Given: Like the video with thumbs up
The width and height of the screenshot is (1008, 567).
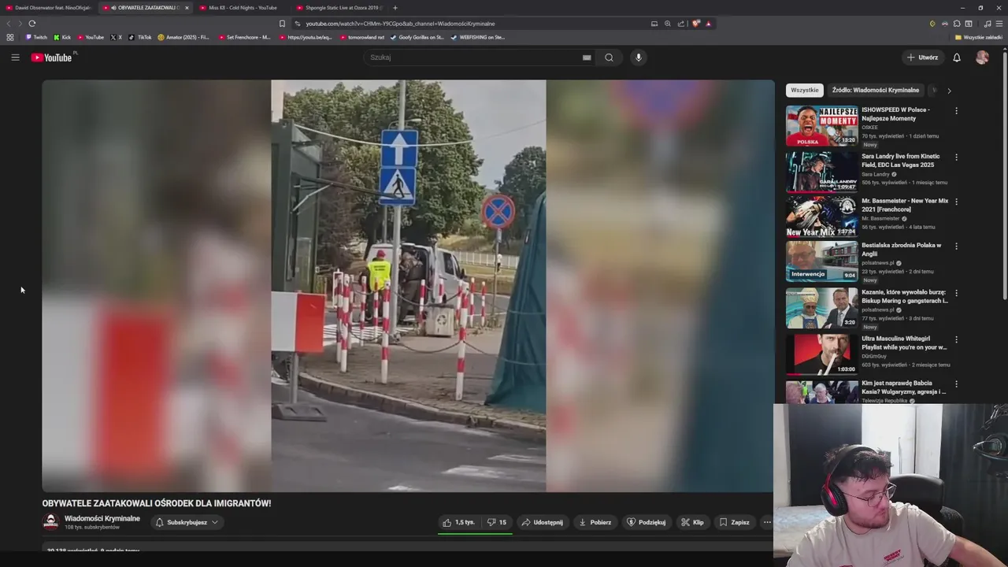Looking at the screenshot, I should pyautogui.click(x=458, y=522).
